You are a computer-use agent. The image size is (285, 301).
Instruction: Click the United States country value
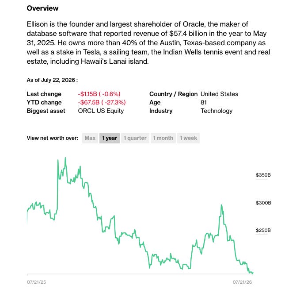pyautogui.click(x=219, y=94)
